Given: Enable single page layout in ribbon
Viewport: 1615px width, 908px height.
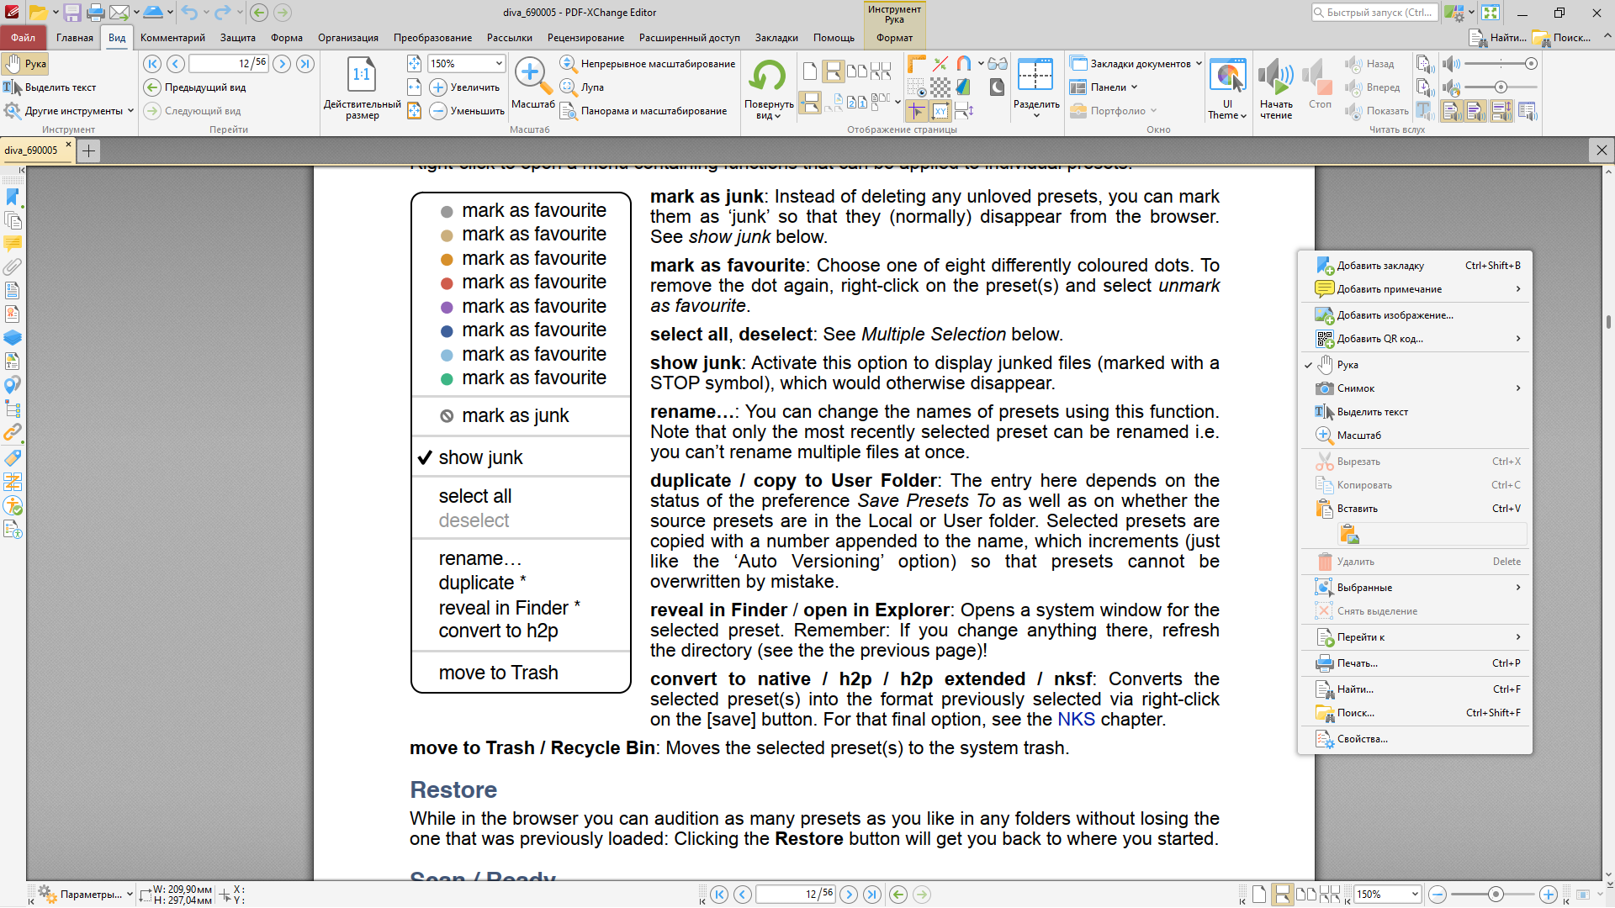Looking at the screenshot, I should tap(809, 71).
